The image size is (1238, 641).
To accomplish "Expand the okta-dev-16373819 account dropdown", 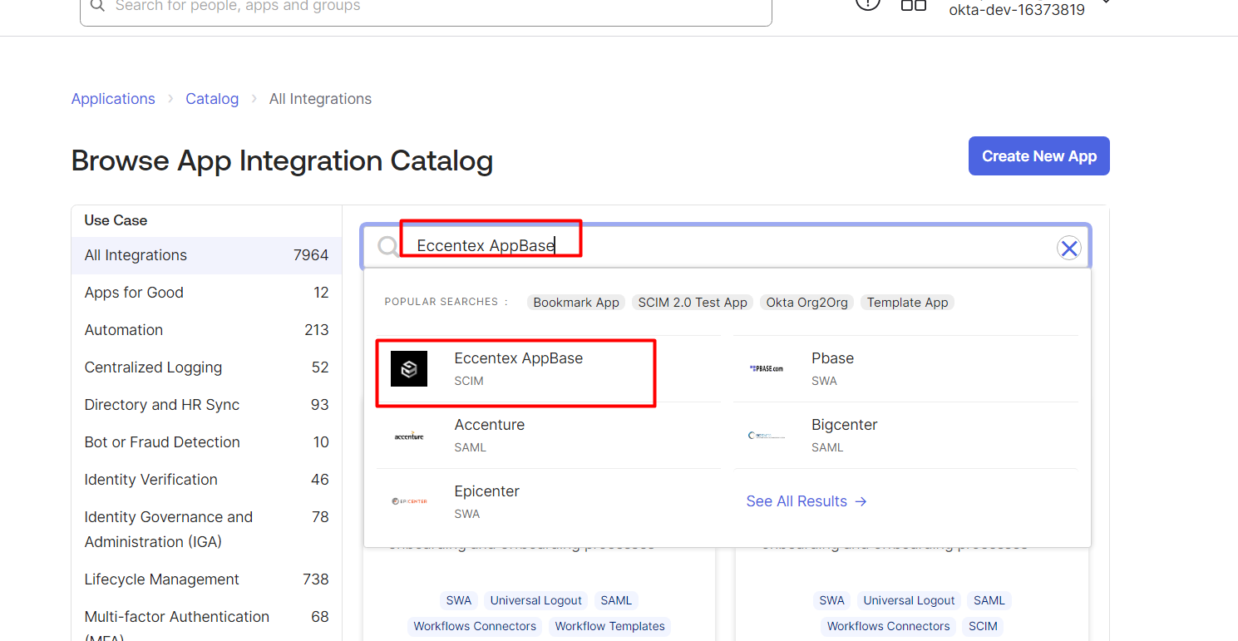I will click(x=1107, y=2).
